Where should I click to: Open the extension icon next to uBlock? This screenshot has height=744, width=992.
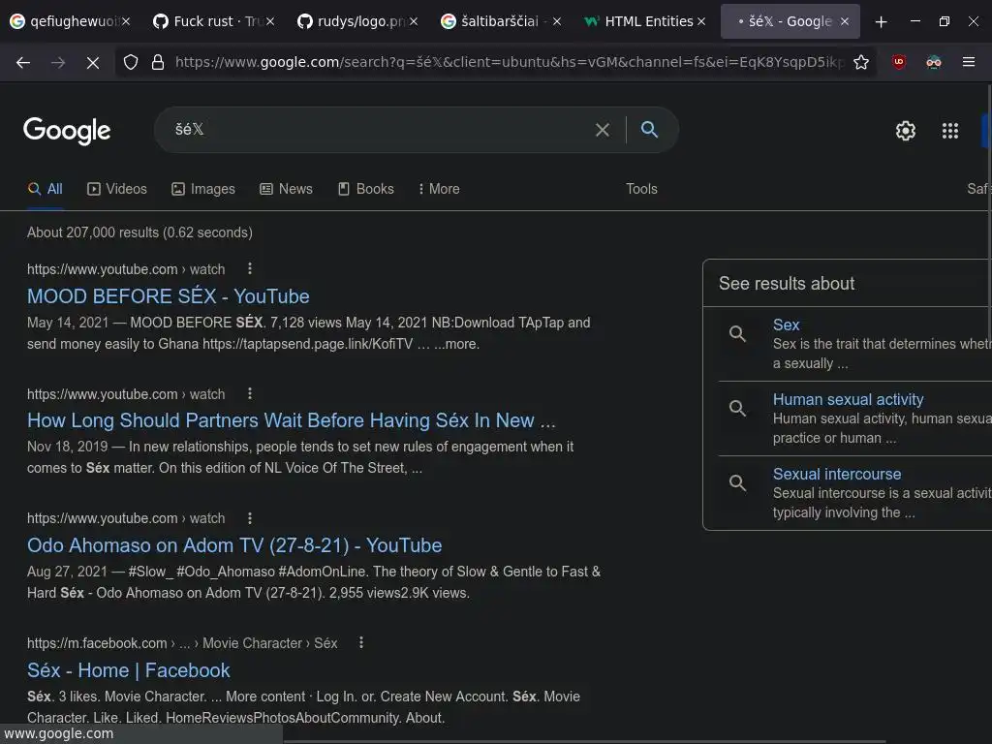point(933,62)
